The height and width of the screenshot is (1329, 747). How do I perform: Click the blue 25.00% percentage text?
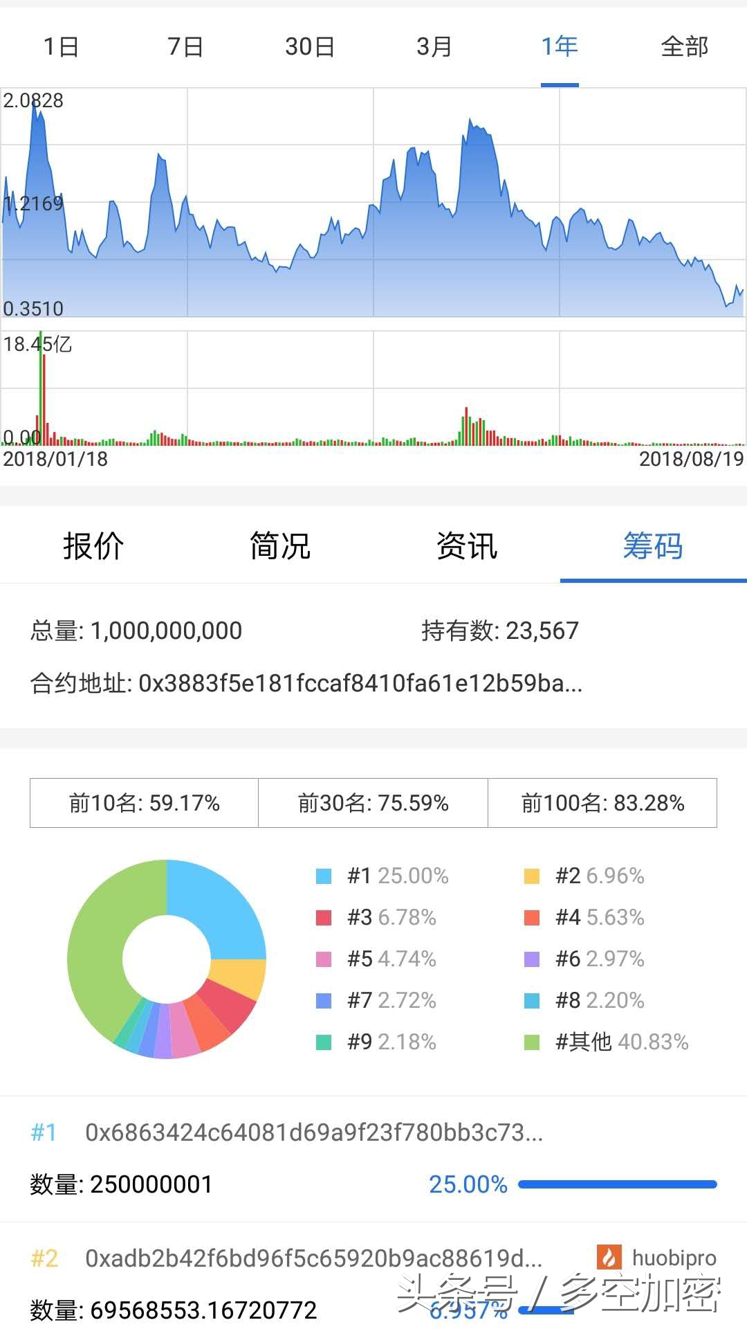click(x=468, y=1184)
